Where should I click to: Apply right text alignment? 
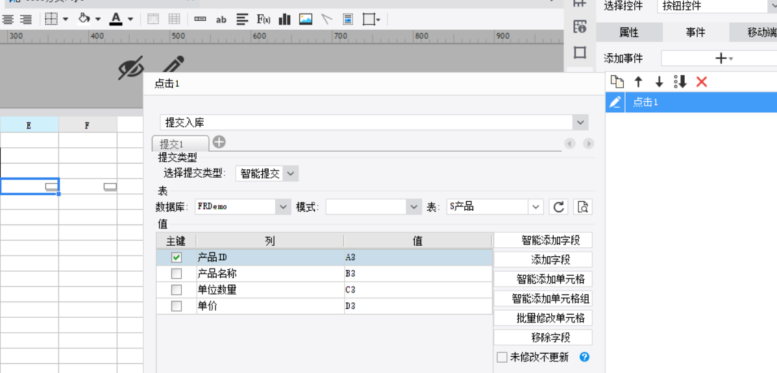coord(26,19)
